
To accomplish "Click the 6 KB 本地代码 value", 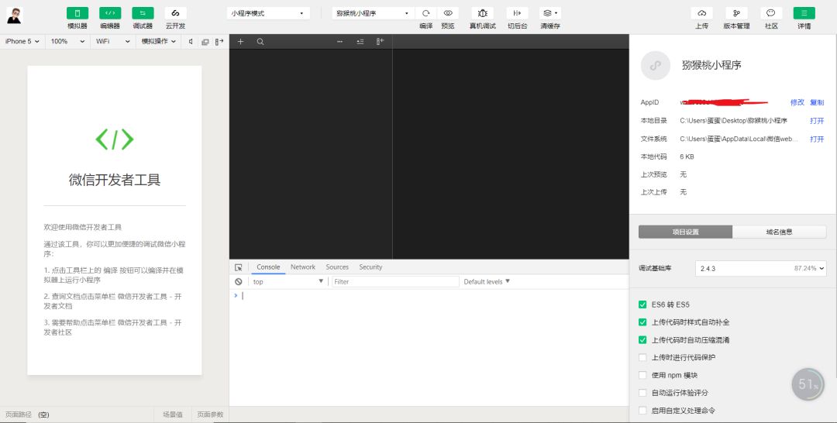I will tap(687, 156).
